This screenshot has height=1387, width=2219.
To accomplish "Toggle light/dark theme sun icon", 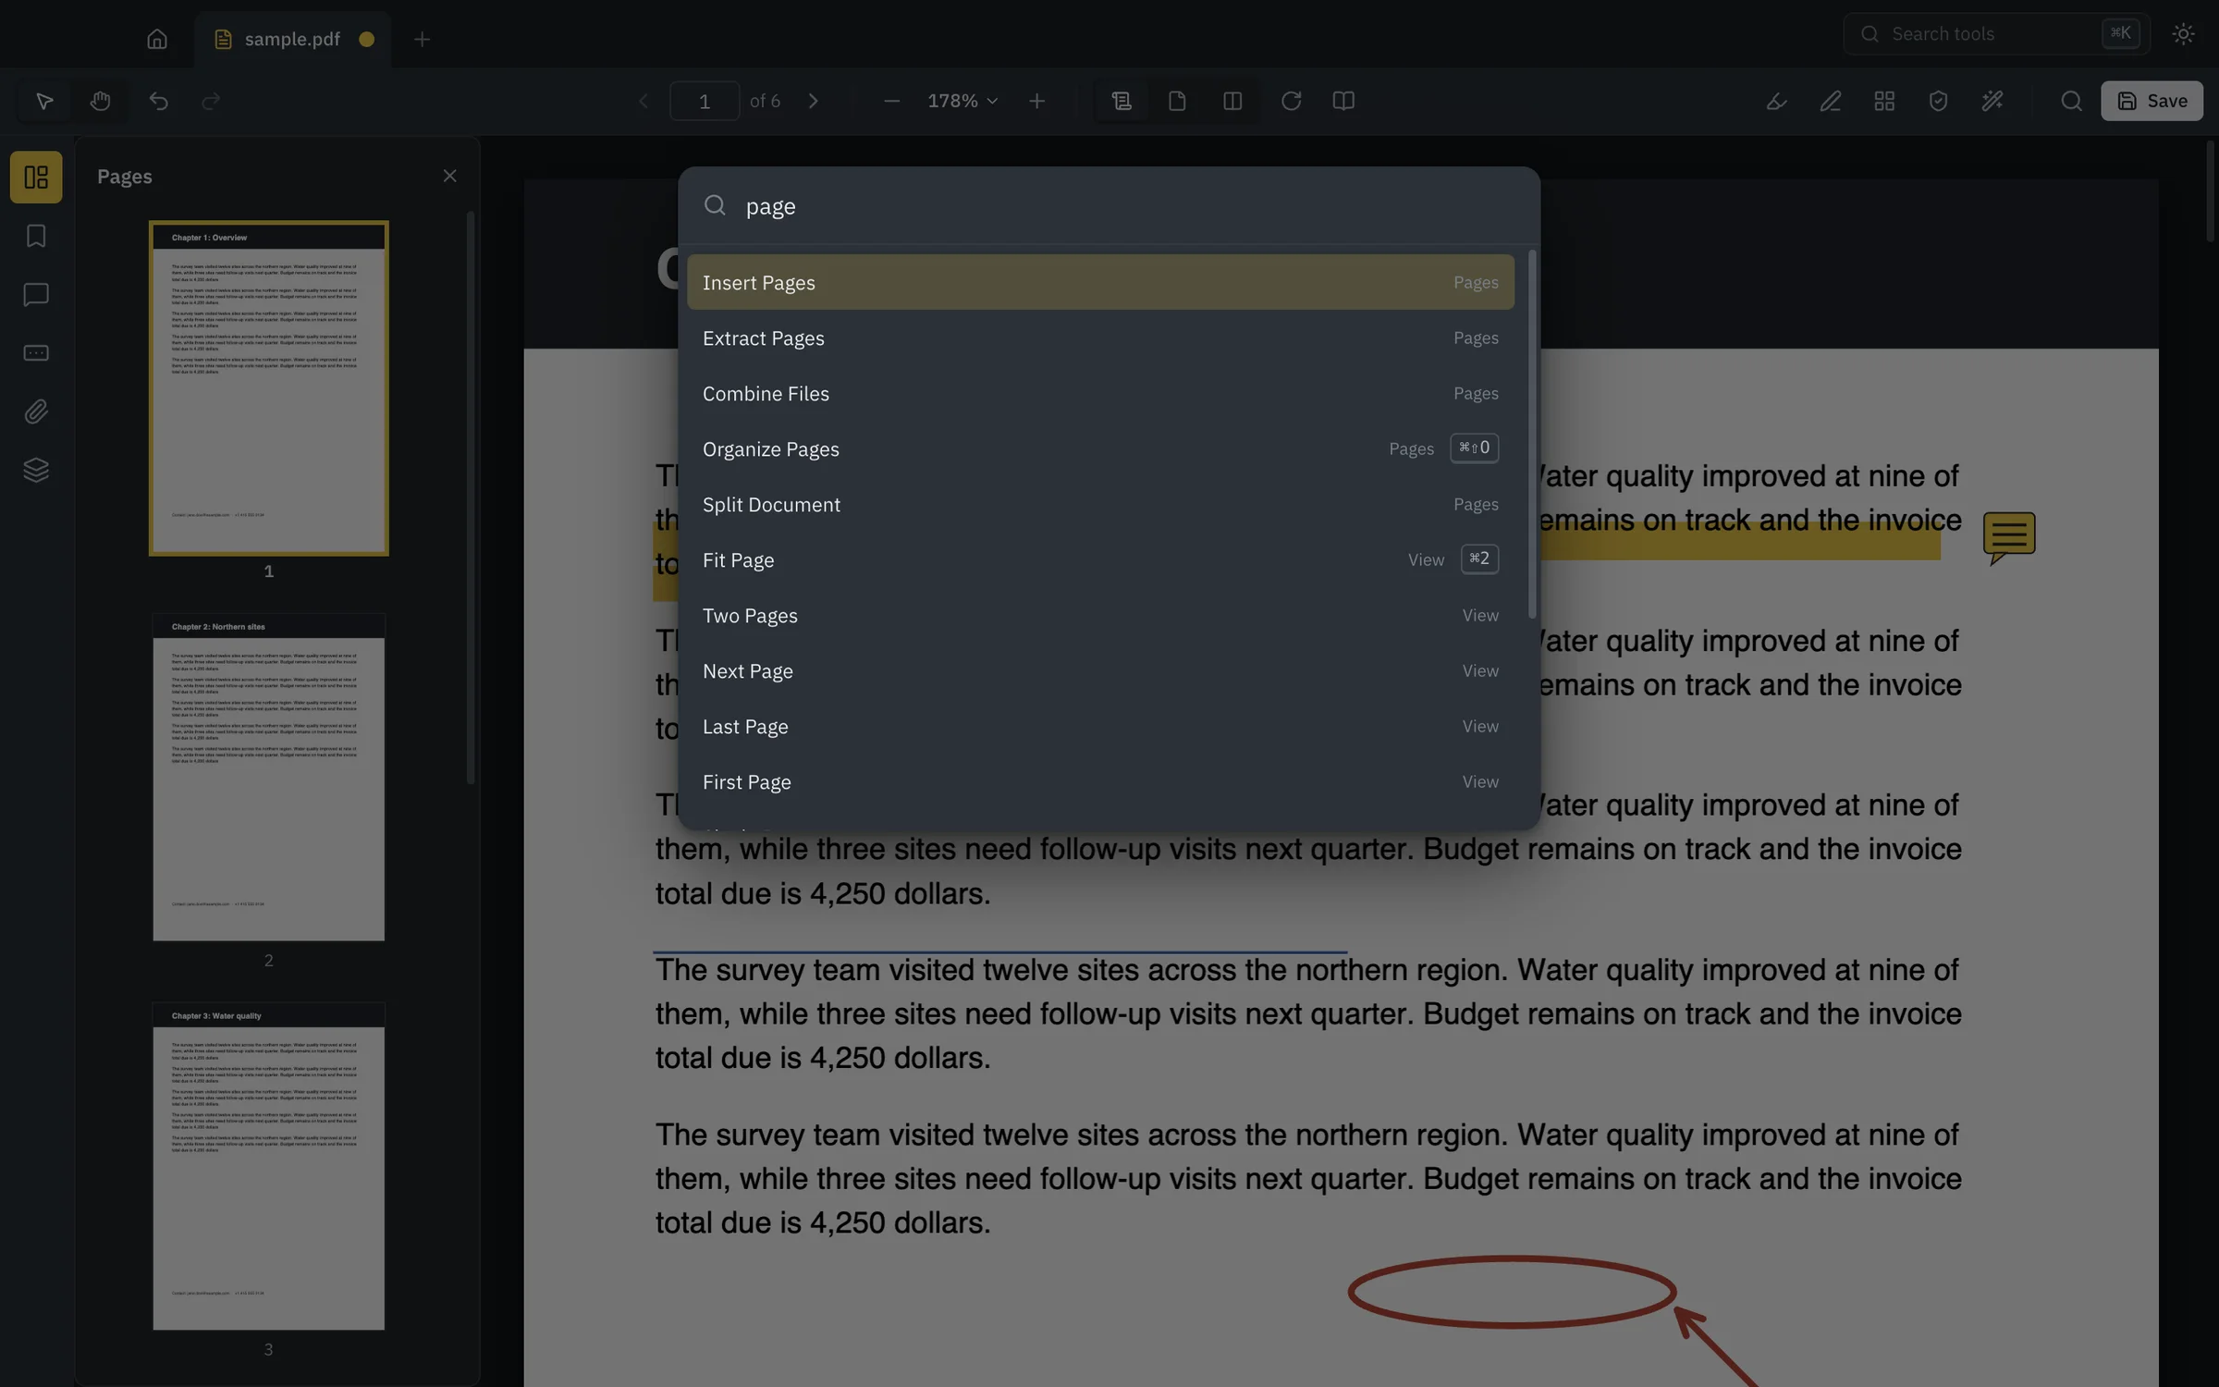I will tap(2183, 34).
